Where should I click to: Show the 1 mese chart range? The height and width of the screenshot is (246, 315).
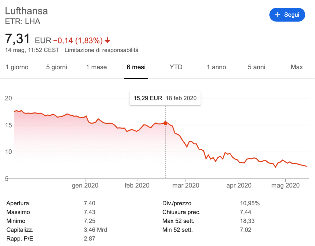pyautogui.click(x=96, y=67)
